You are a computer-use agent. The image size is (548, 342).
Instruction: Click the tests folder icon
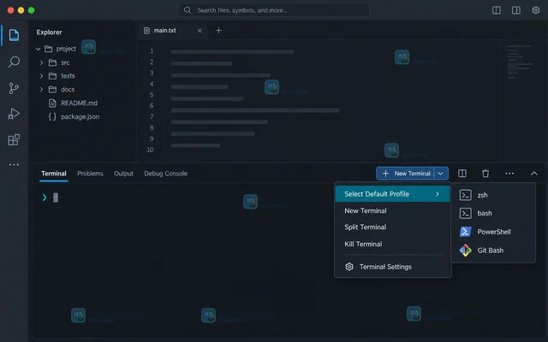pyautogui.click(x=52, y=76)
